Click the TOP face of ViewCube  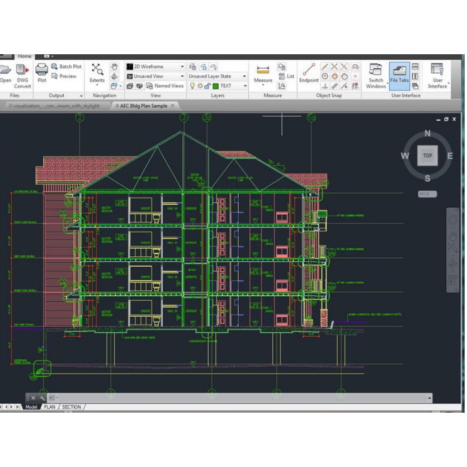click(x=427, y=155)
